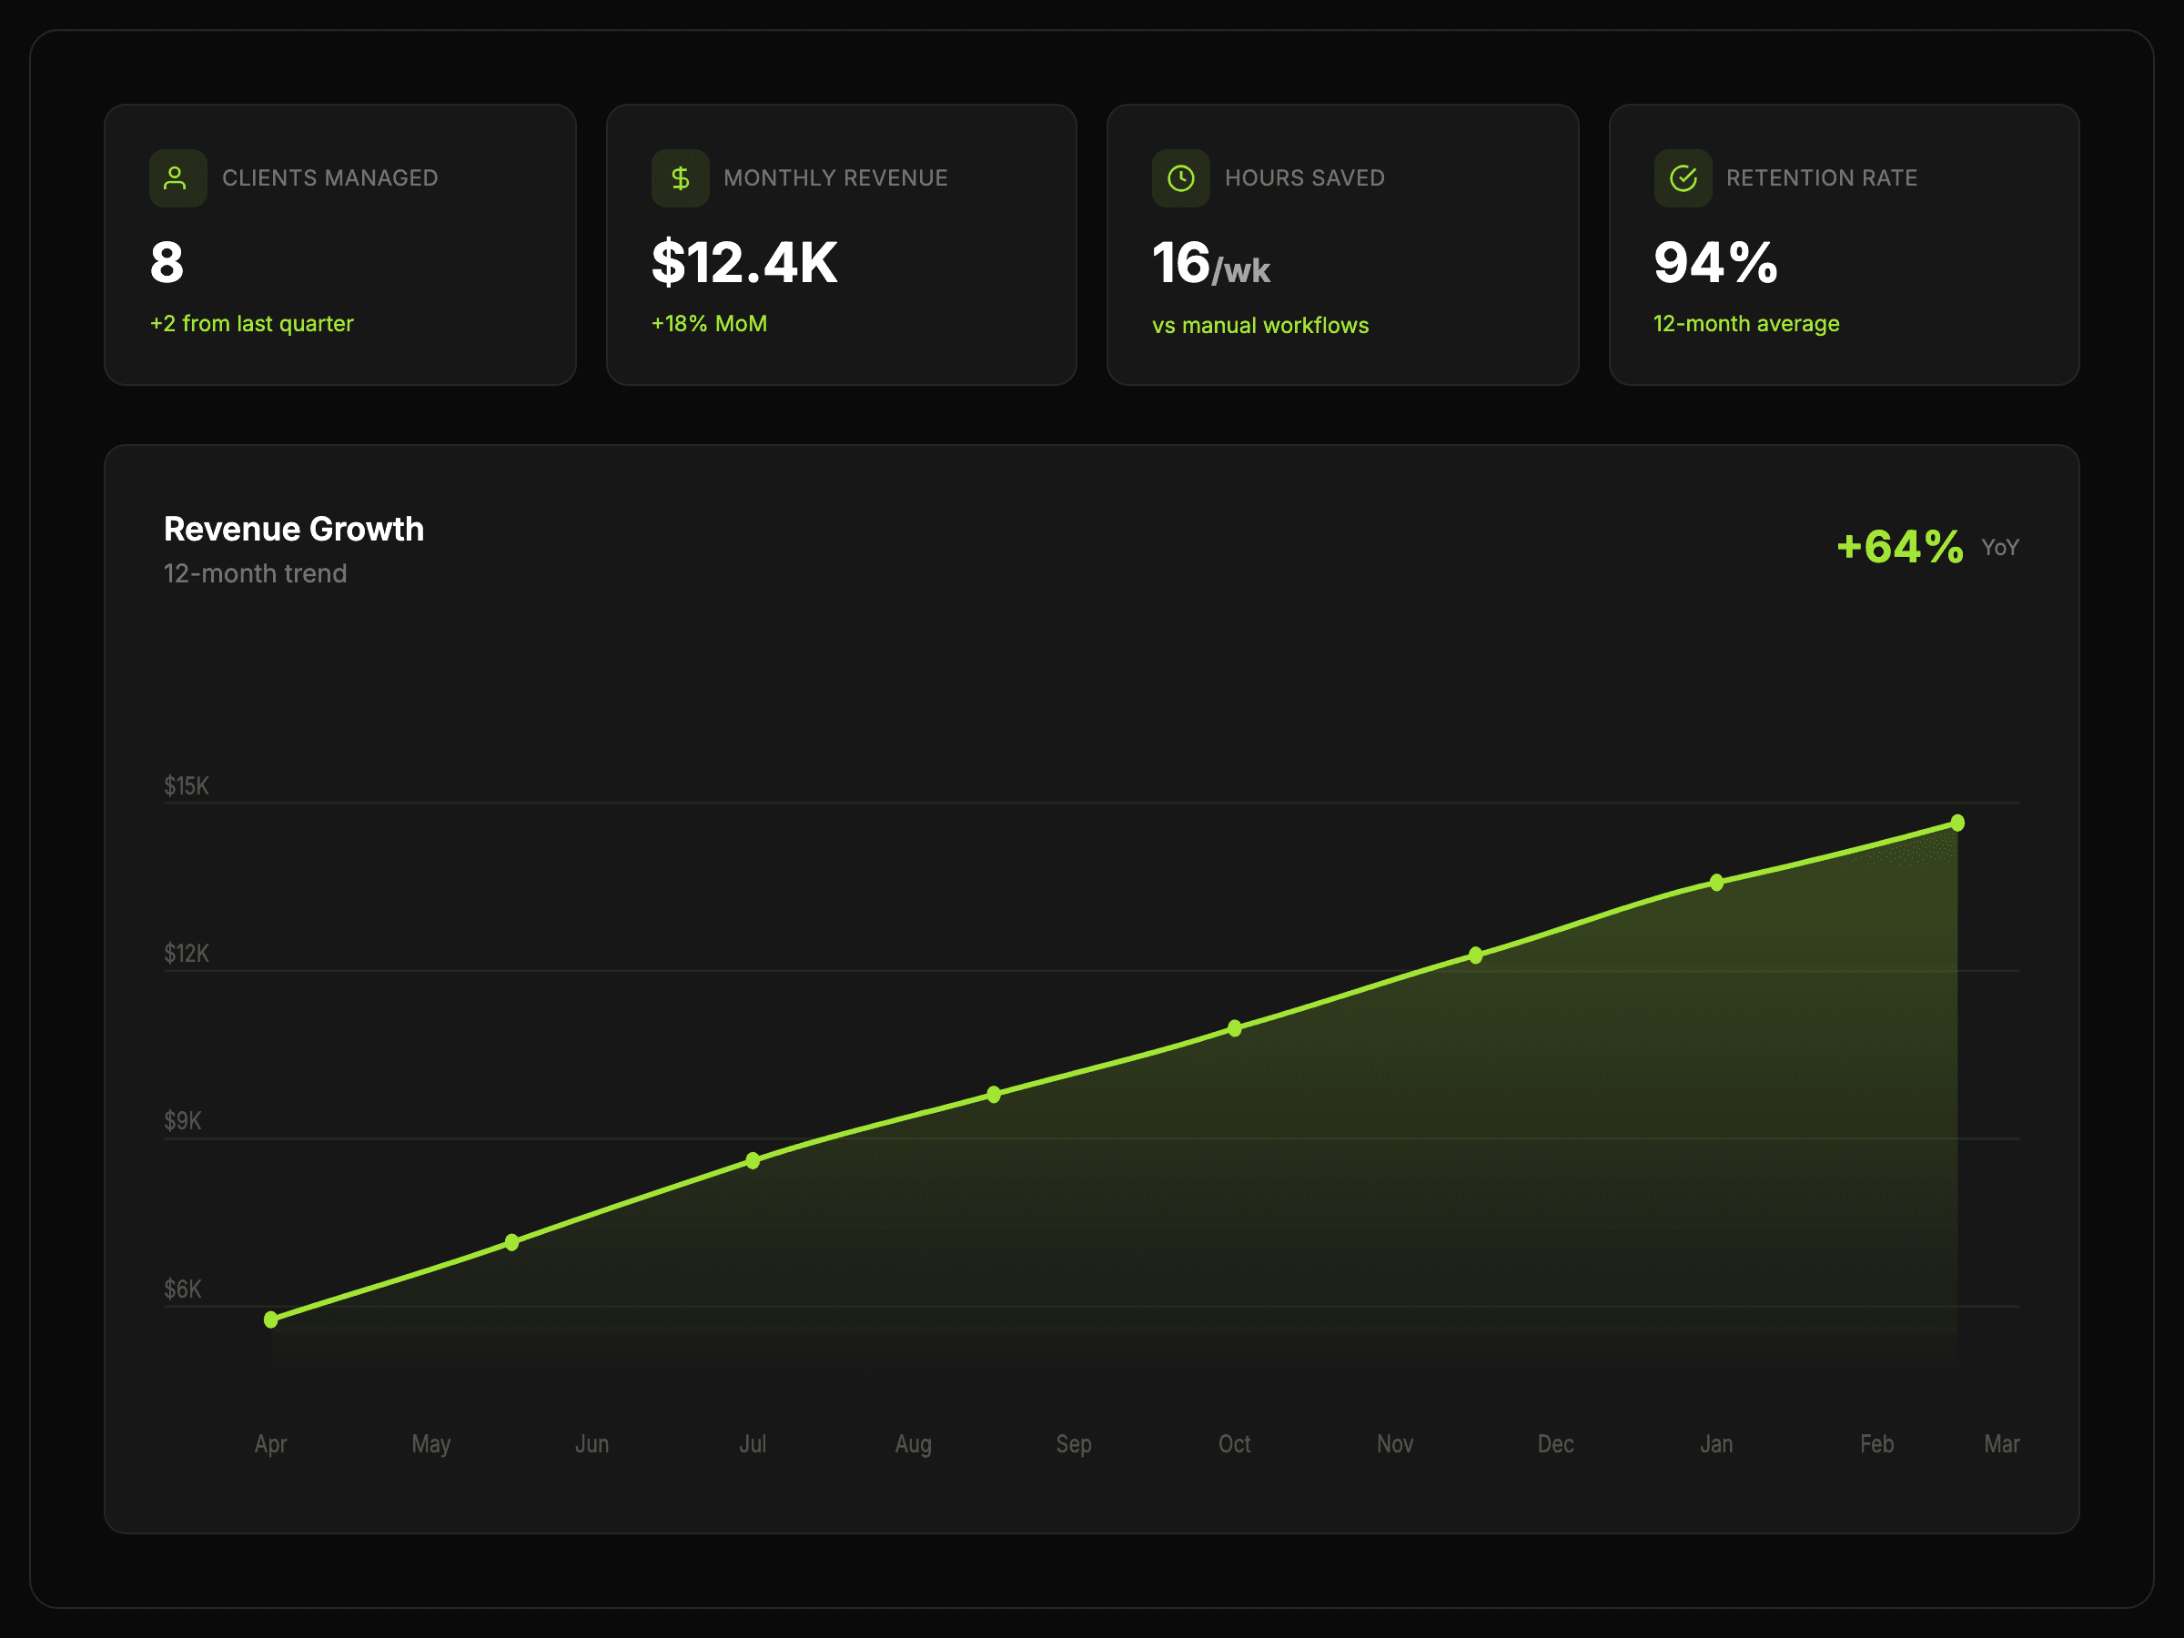Click the Revenue Growth chart title
The height and width of the screenshot is (1638, 2184).
pyautogui.click(x=293, y=530)
